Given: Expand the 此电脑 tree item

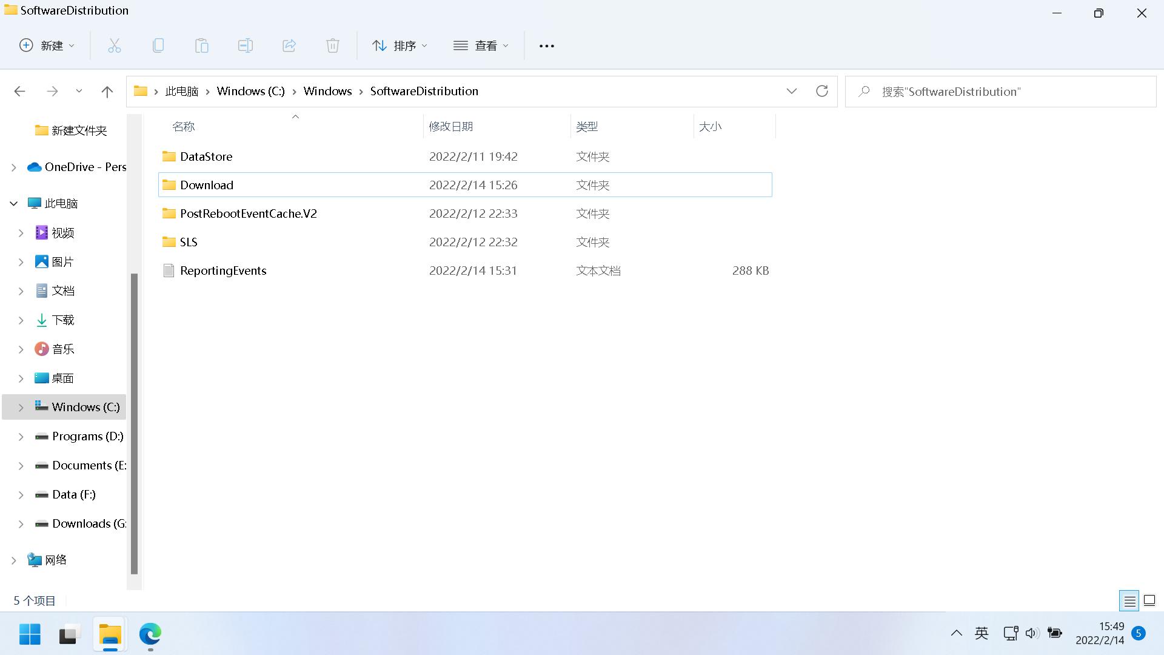Looking at the screenshot, I should 13,203.
